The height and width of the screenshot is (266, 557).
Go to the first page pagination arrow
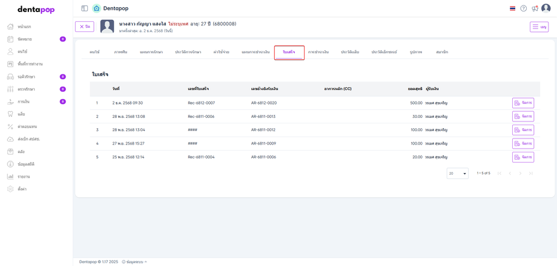[x=499, y=174]
